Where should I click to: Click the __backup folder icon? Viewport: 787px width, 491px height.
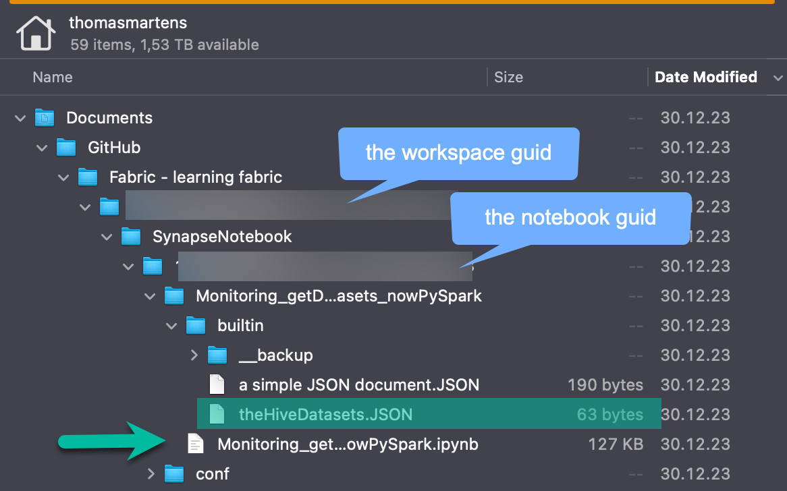(217, 355)
